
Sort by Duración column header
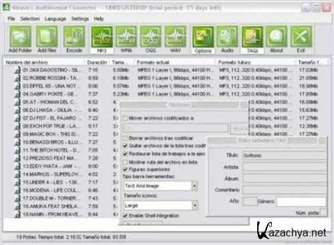click(97, 63)
